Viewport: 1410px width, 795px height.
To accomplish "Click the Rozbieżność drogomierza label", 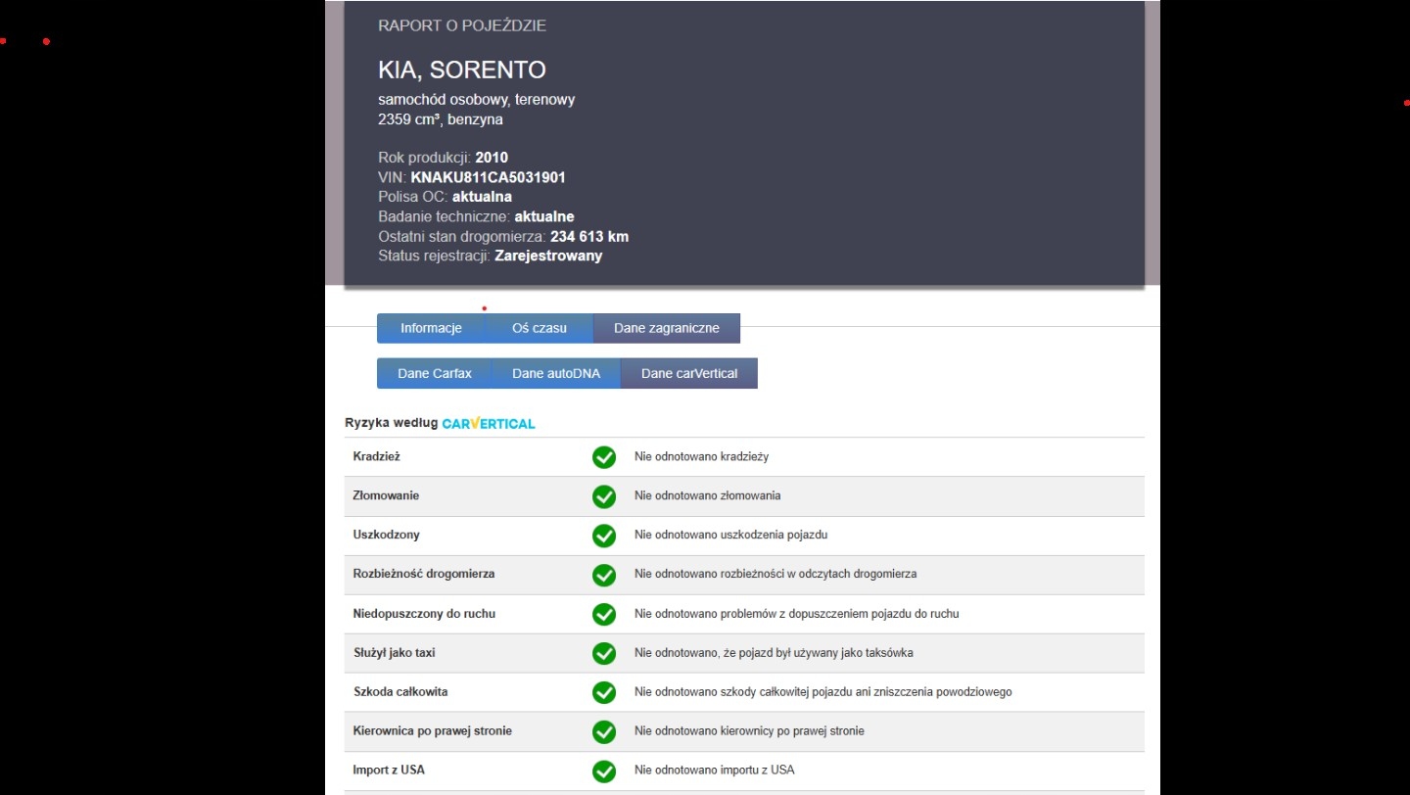I will [424, 574].
